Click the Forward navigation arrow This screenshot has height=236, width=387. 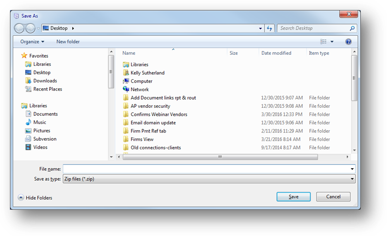coord(30,28)
